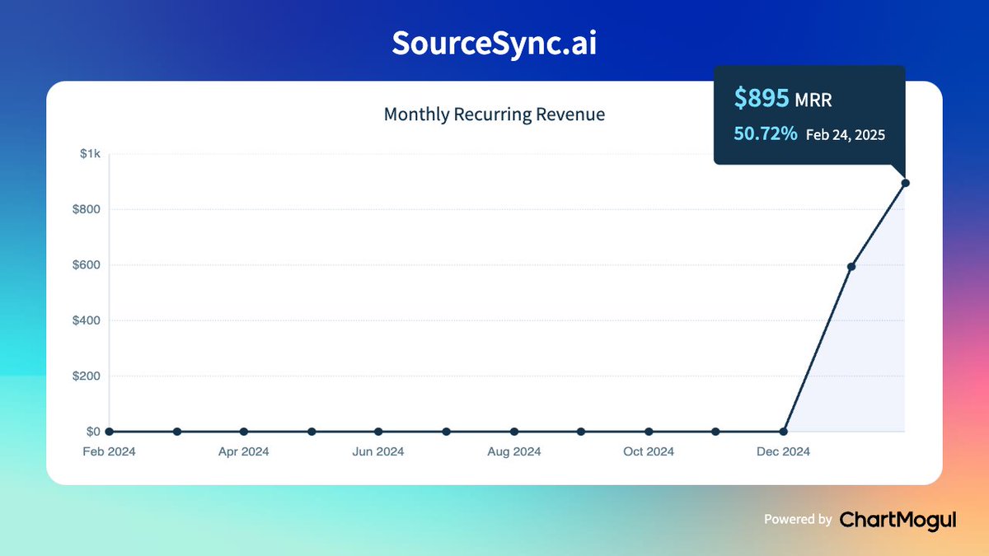
Task: Open the ChartMogul logo link
Action: click(x=898, y=519)
